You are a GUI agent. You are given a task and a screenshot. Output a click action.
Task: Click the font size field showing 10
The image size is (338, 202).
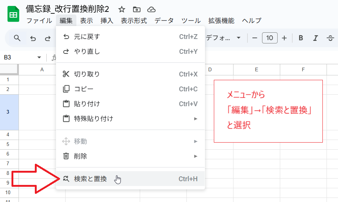tap(270, 38)
